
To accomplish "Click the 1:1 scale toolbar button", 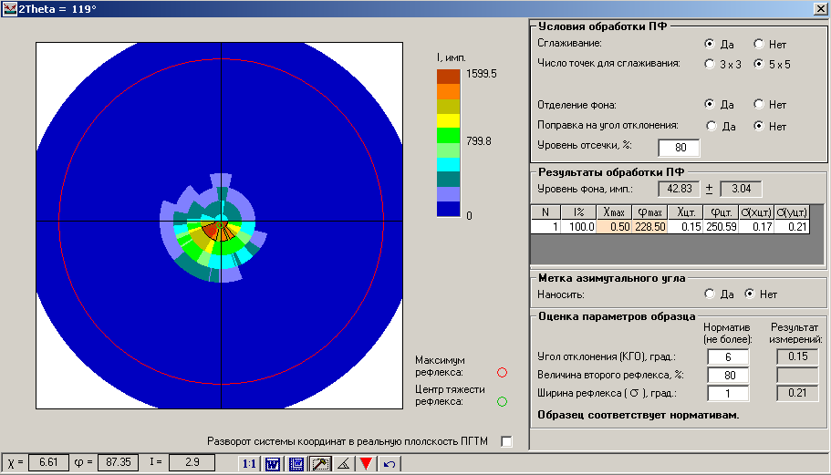I will (x=248, y=464).
